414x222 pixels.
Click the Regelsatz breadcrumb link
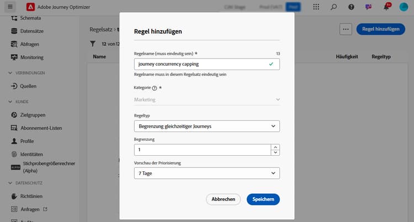click(x=101, y=29)
